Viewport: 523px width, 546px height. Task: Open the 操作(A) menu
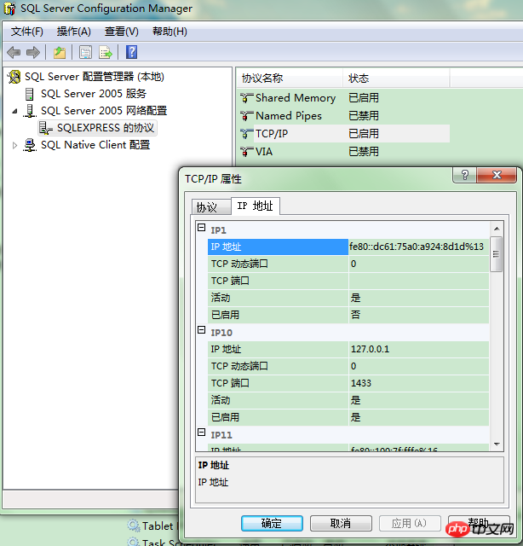[74, 32]
